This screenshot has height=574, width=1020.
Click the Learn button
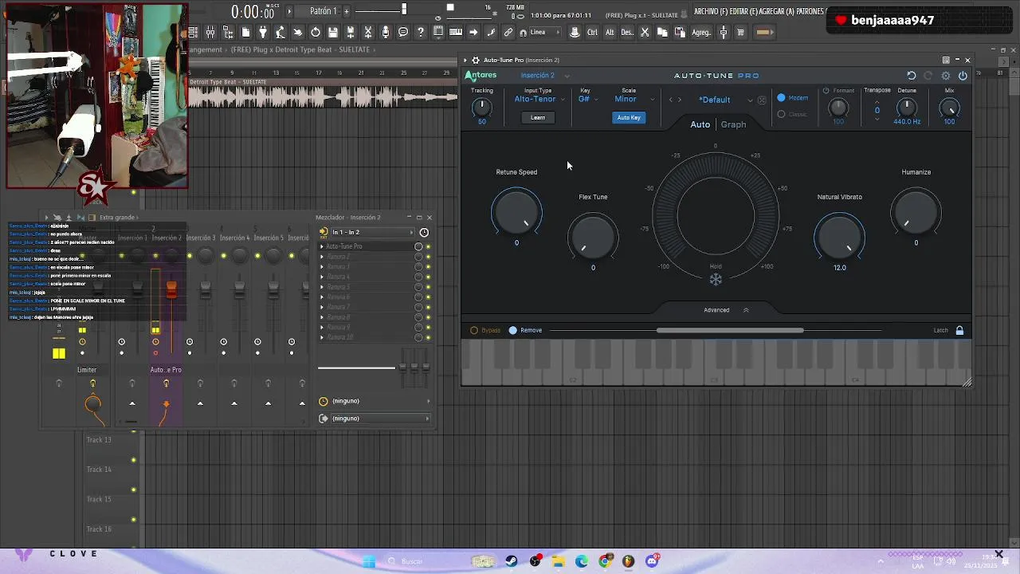point(538,117)
